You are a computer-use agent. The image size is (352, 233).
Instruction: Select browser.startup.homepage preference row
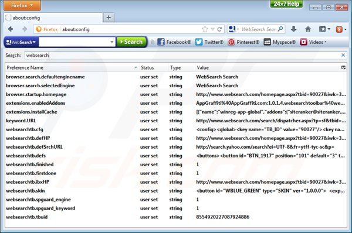176,94
